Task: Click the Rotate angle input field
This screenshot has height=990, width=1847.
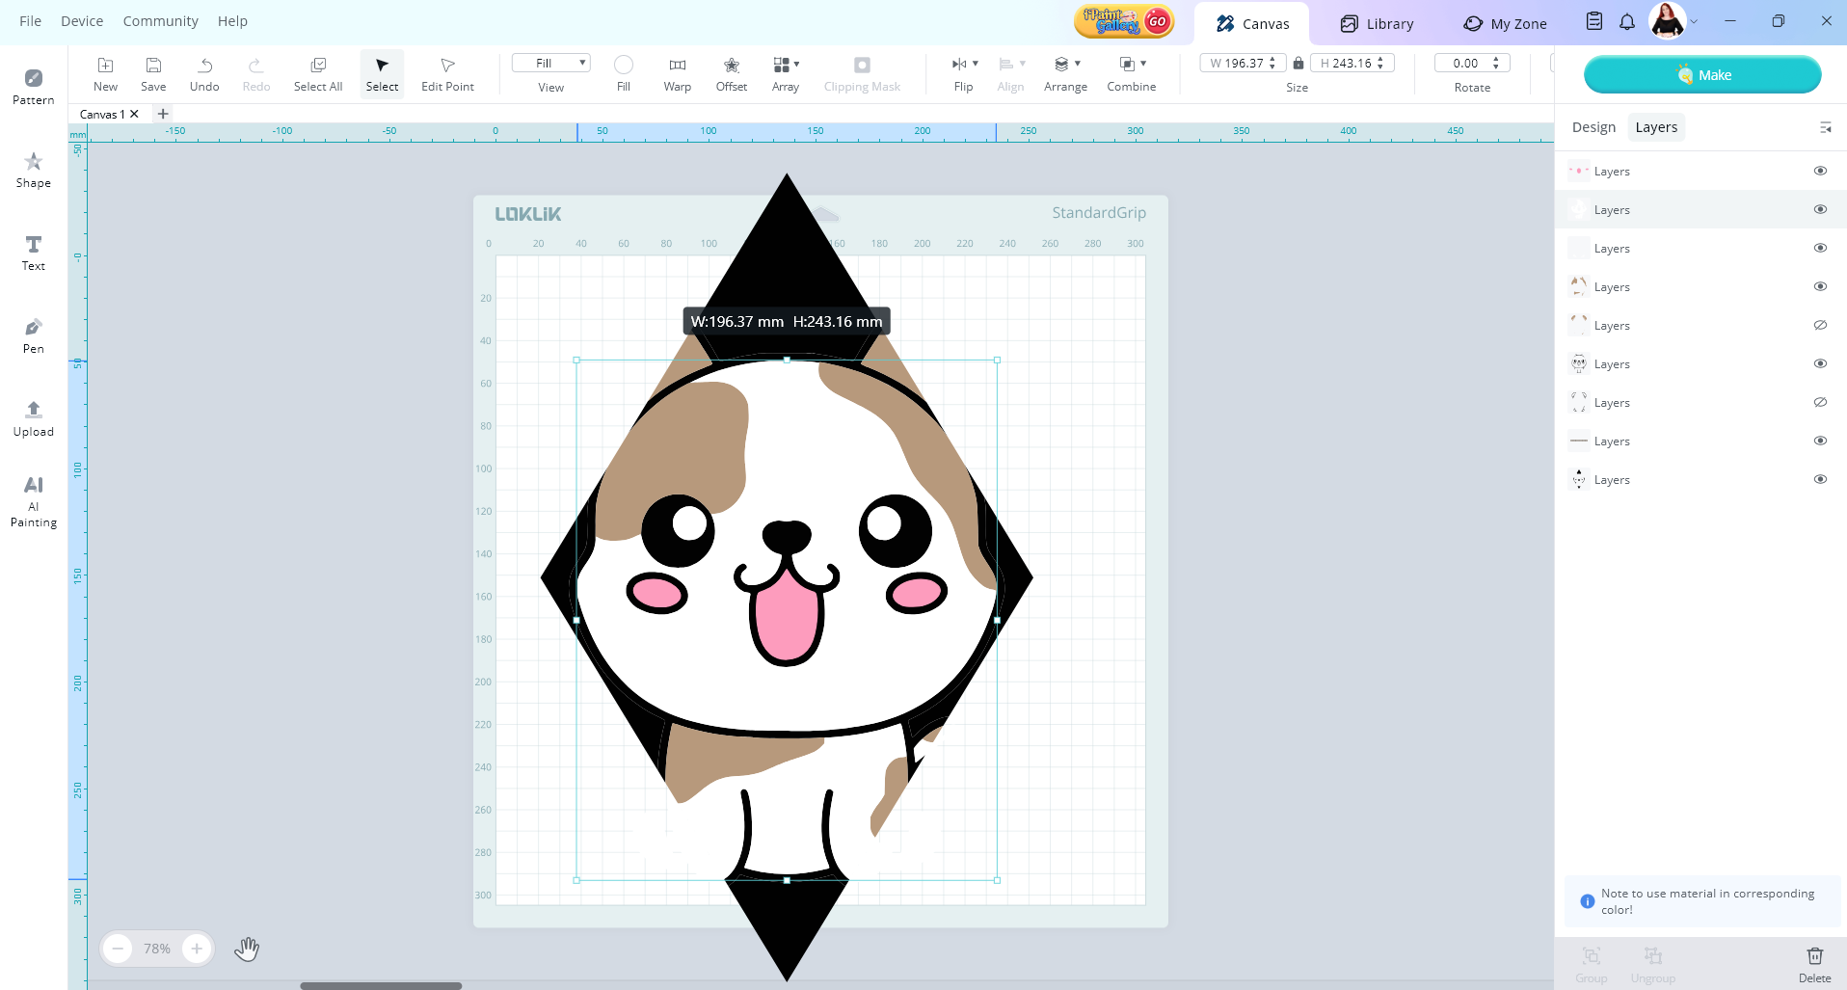Action: point(1465,64)
